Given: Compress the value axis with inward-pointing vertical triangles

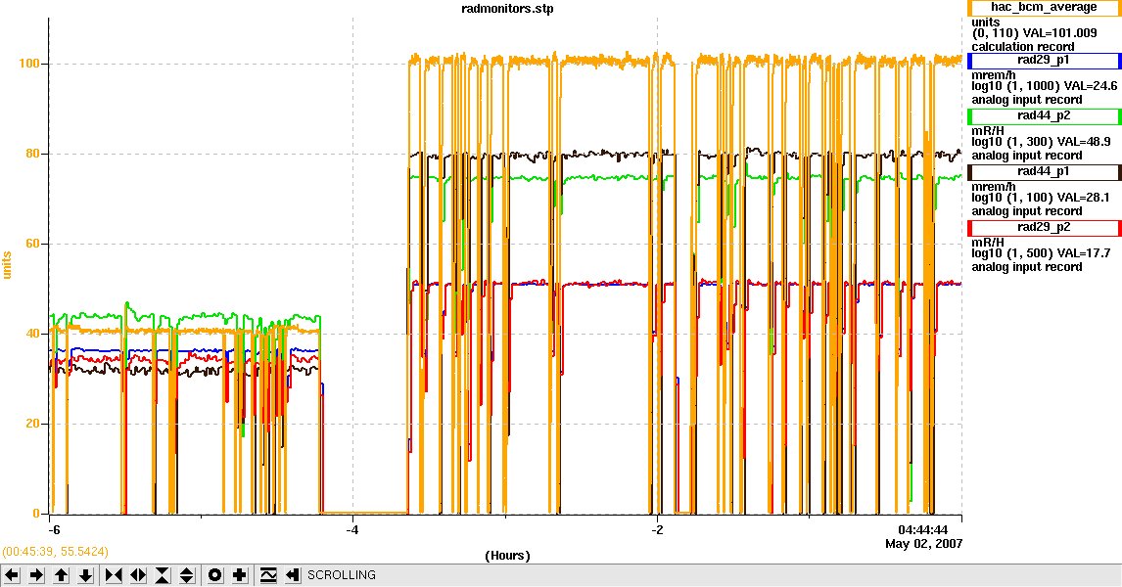Looking at the screenshot, I should (x=163, y=575).
